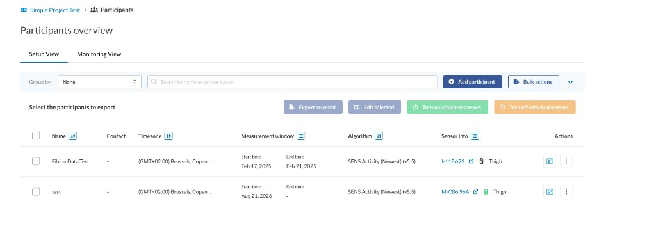
Task: Expand toolbar options chevron beside Bulk actions
Action: point(570,82)
